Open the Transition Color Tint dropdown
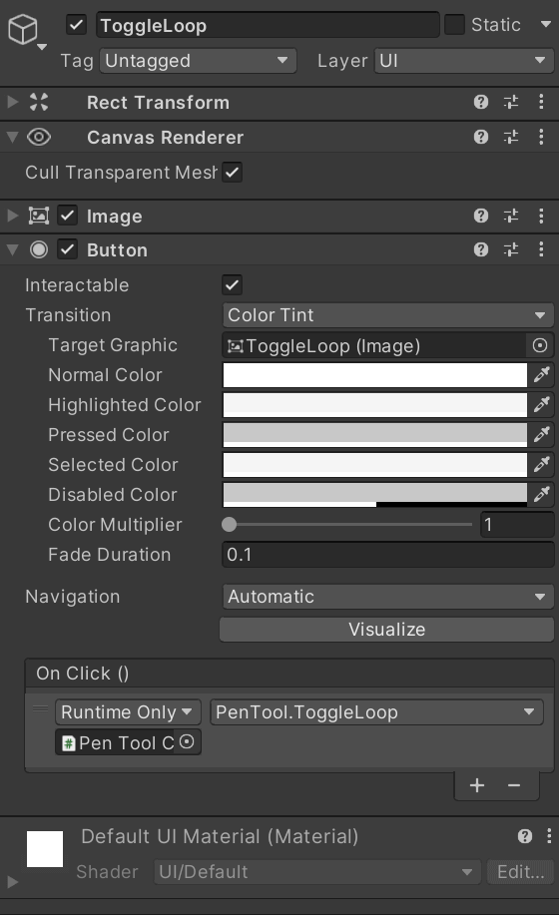 click(x=388, y=315)
